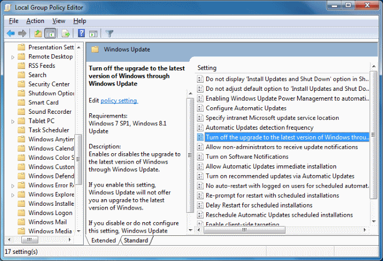Image resolution: width=383 pixels, height=261 pixels.
Task: Switch to the Standard tab
Action: tap(136, 240)
